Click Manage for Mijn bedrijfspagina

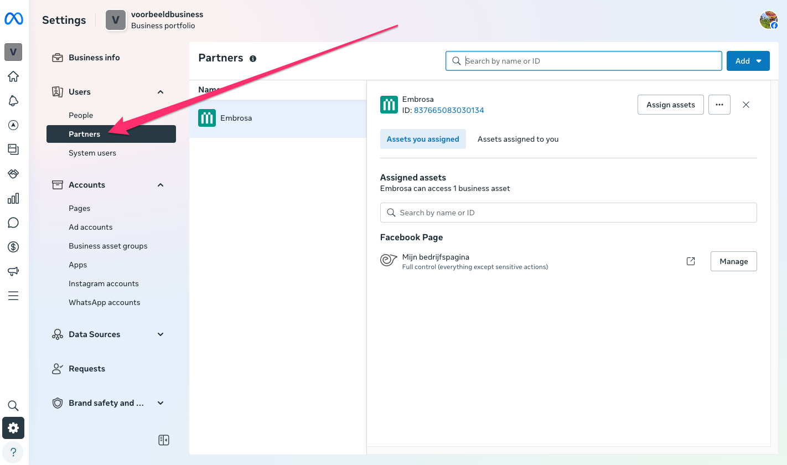(734, 261)
